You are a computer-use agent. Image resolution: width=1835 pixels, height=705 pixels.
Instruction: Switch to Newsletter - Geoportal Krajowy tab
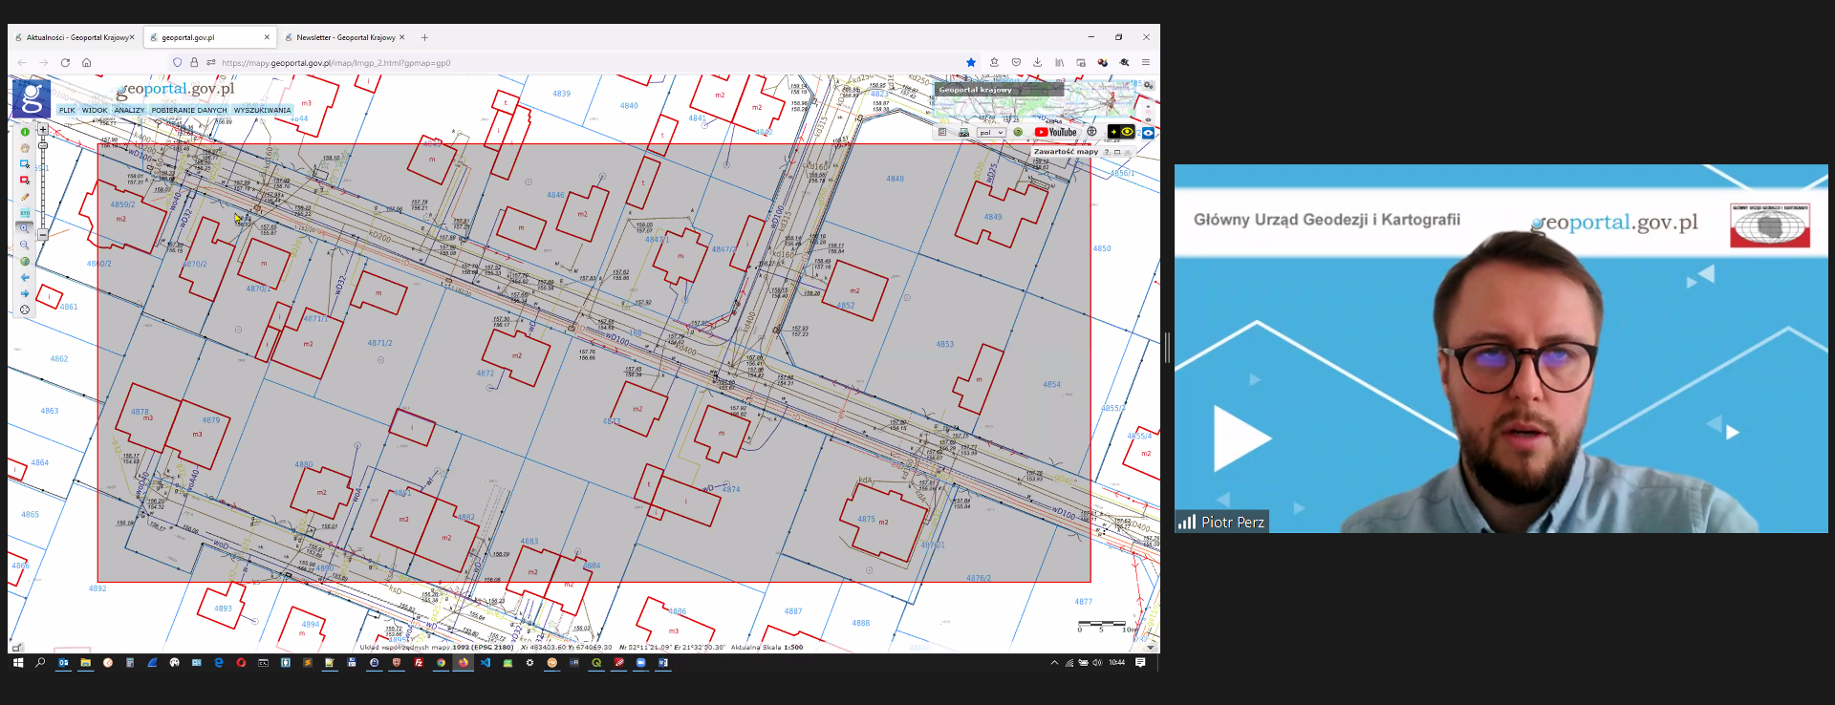345,37
